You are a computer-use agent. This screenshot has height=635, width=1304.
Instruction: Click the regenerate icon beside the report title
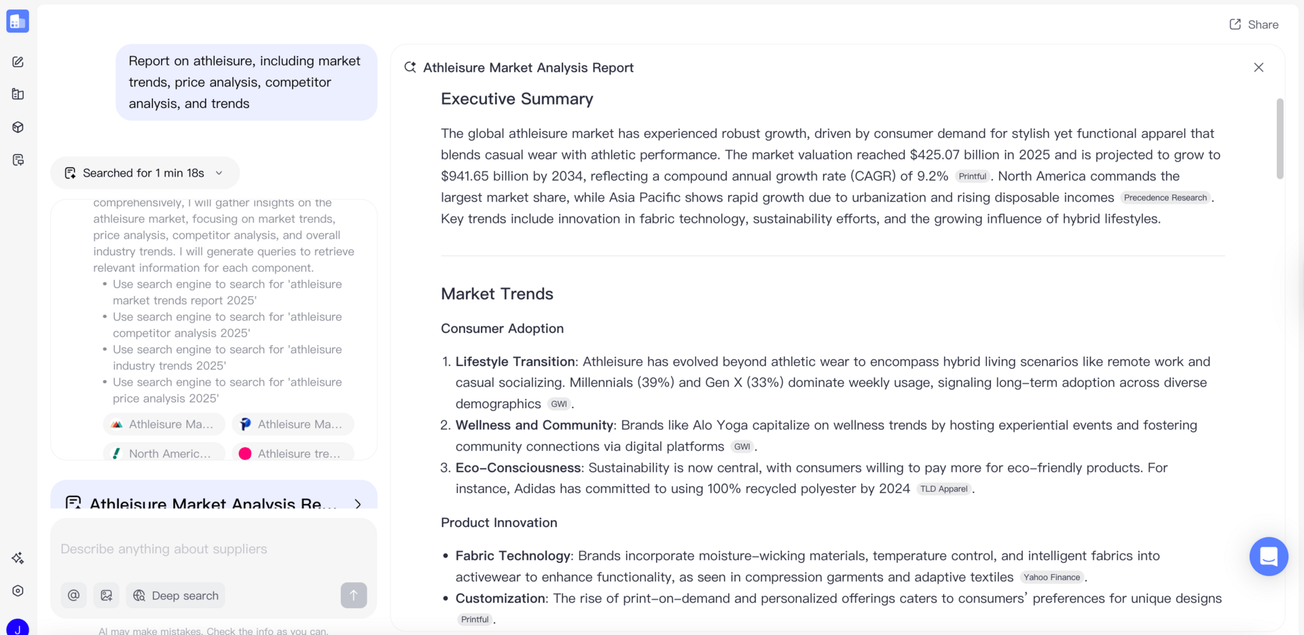click(x=410, y=67)
